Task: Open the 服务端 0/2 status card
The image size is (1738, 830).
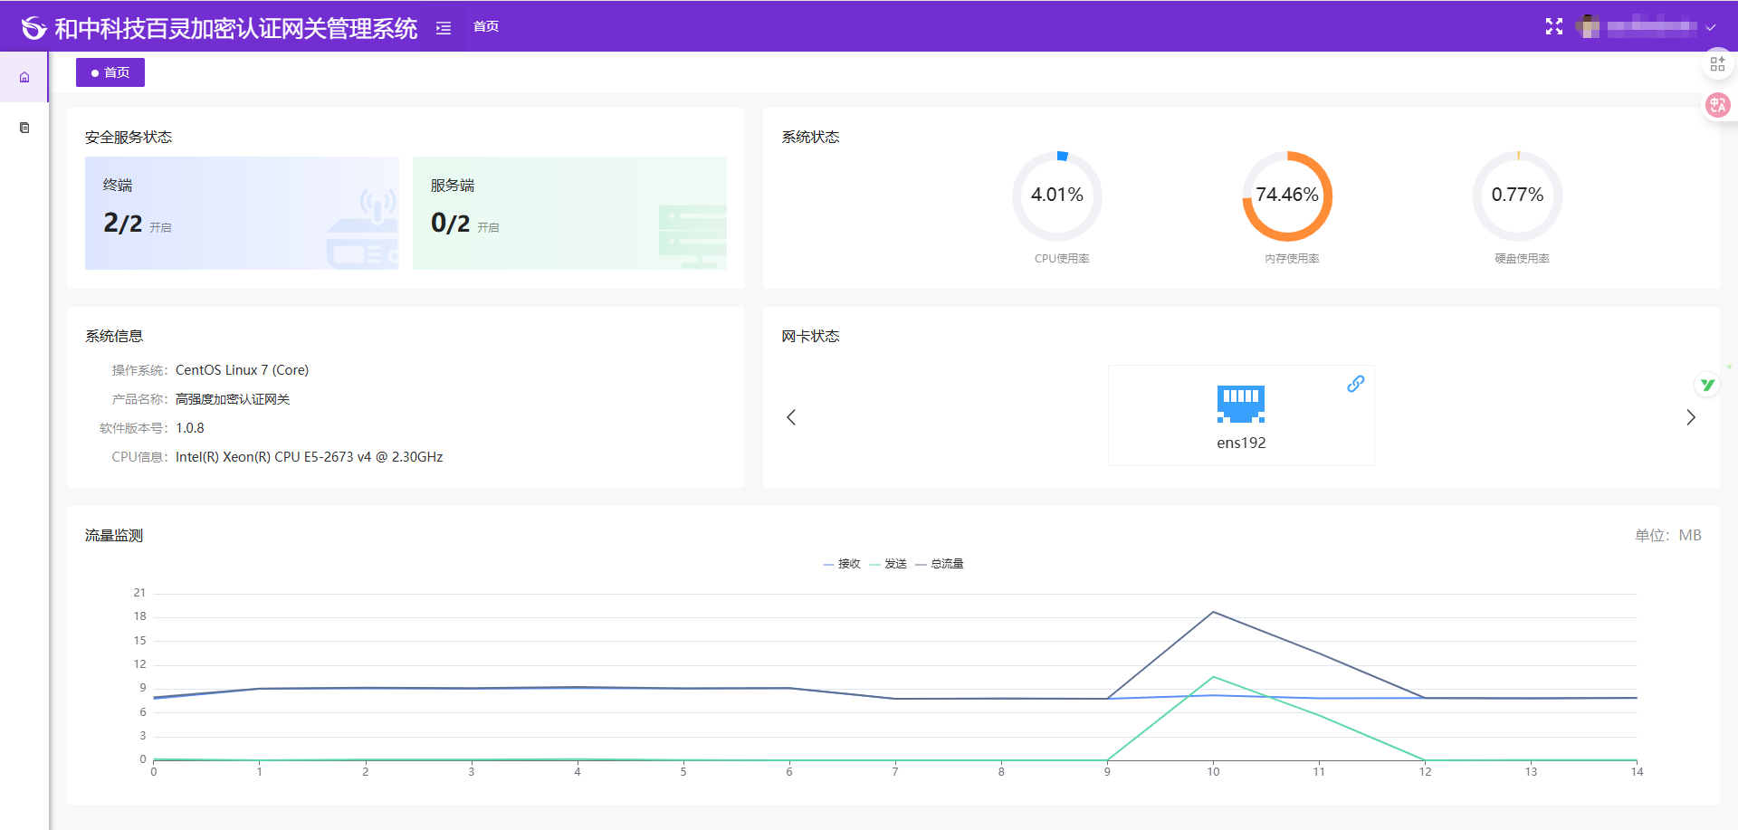Action: coord(569,213)
